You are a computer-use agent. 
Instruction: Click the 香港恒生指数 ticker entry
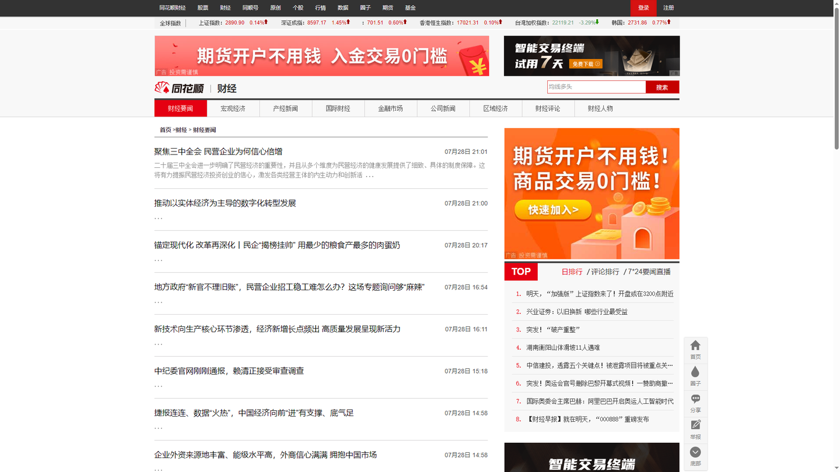coord(461,23)
